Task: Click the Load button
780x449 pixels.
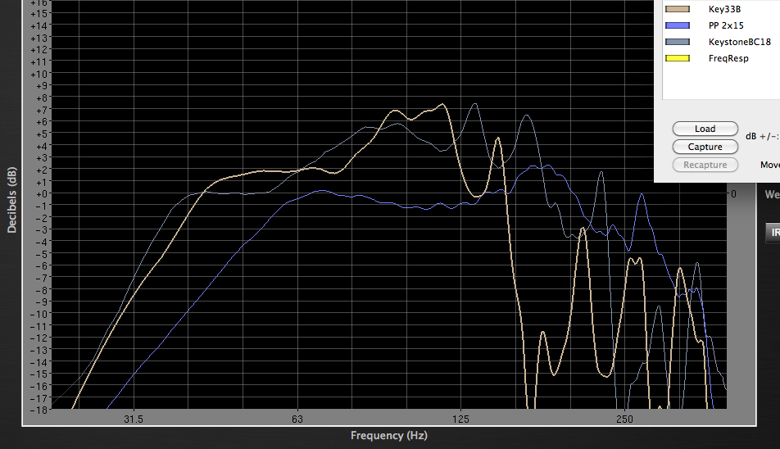Action: tap(705, 129)
